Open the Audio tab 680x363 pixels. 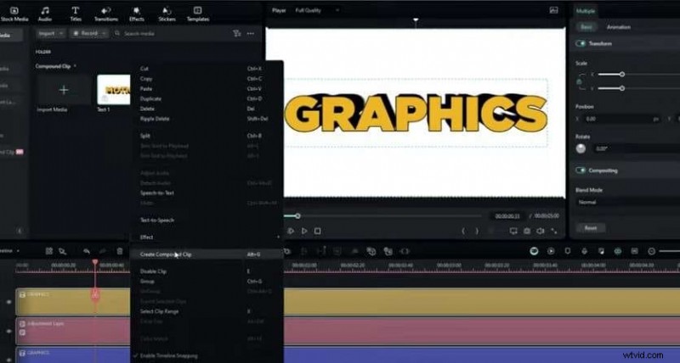tap(45, 14)
